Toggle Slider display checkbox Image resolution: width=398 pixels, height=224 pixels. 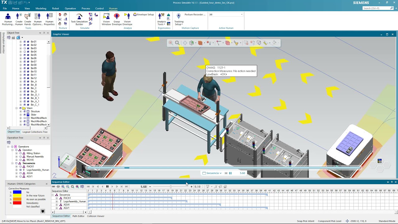click(25, 115)
